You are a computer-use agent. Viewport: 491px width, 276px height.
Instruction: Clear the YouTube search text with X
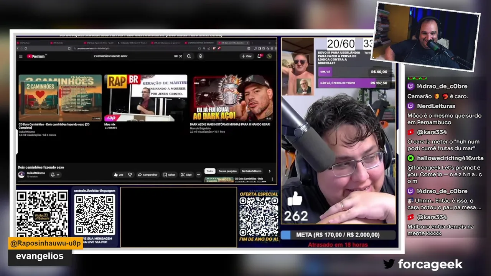181,56
